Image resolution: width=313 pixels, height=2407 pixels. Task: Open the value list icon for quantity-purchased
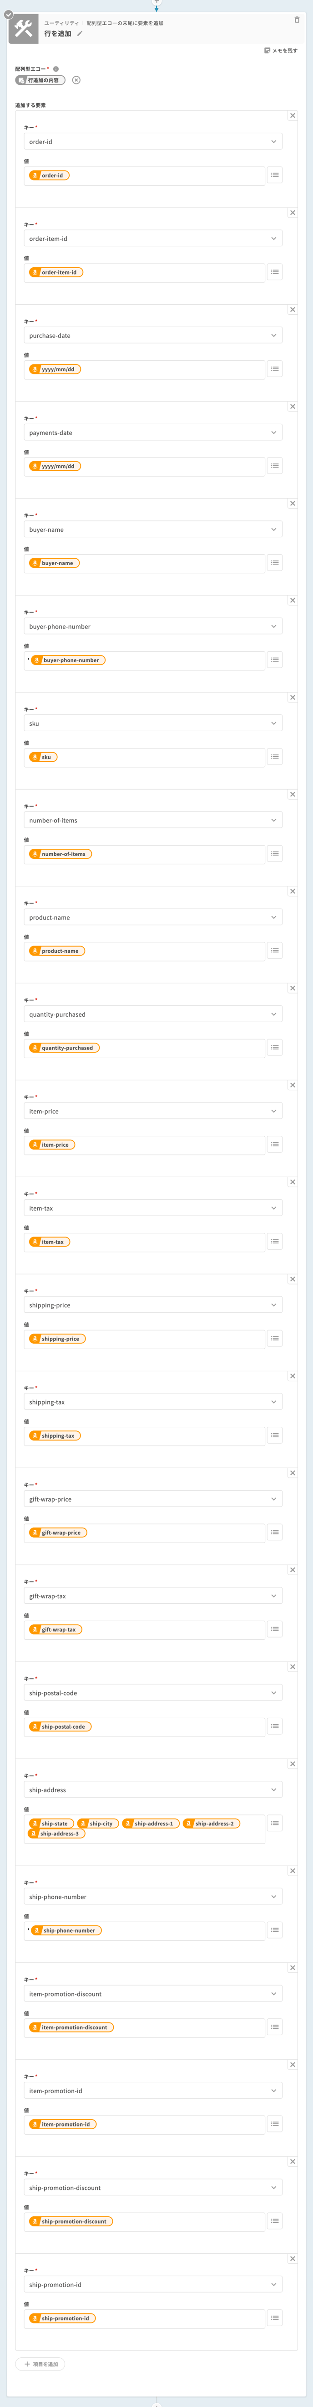[275, 1047]
